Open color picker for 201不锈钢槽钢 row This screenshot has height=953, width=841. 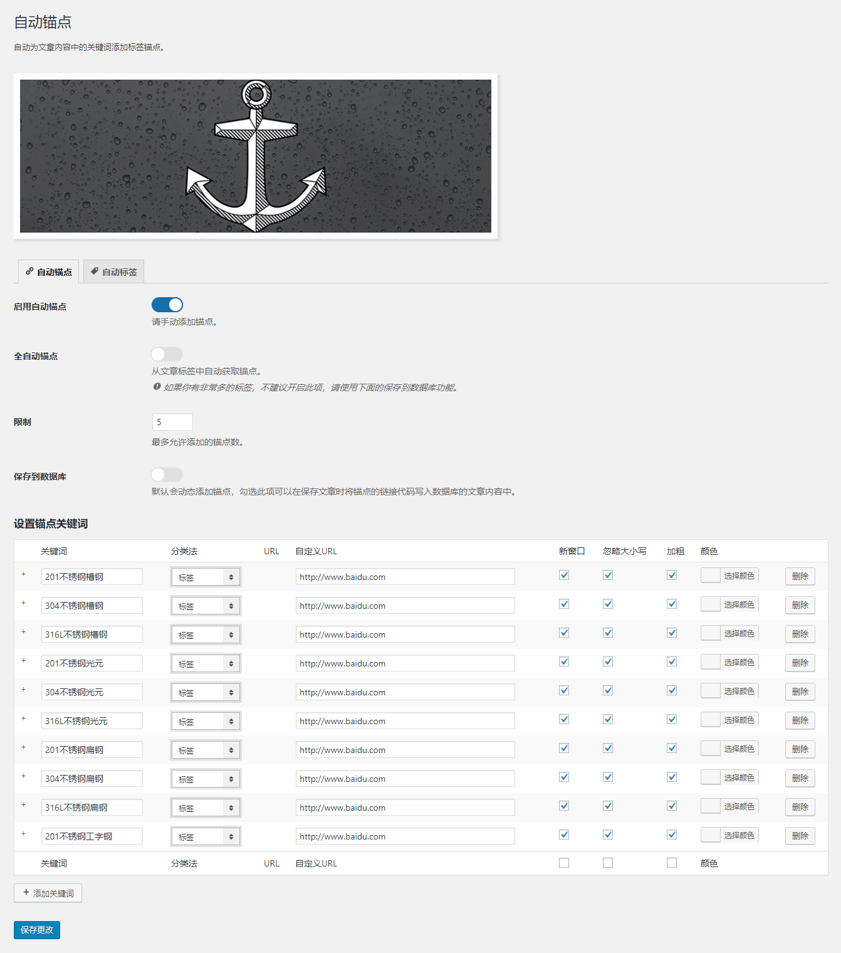[729, 576]
